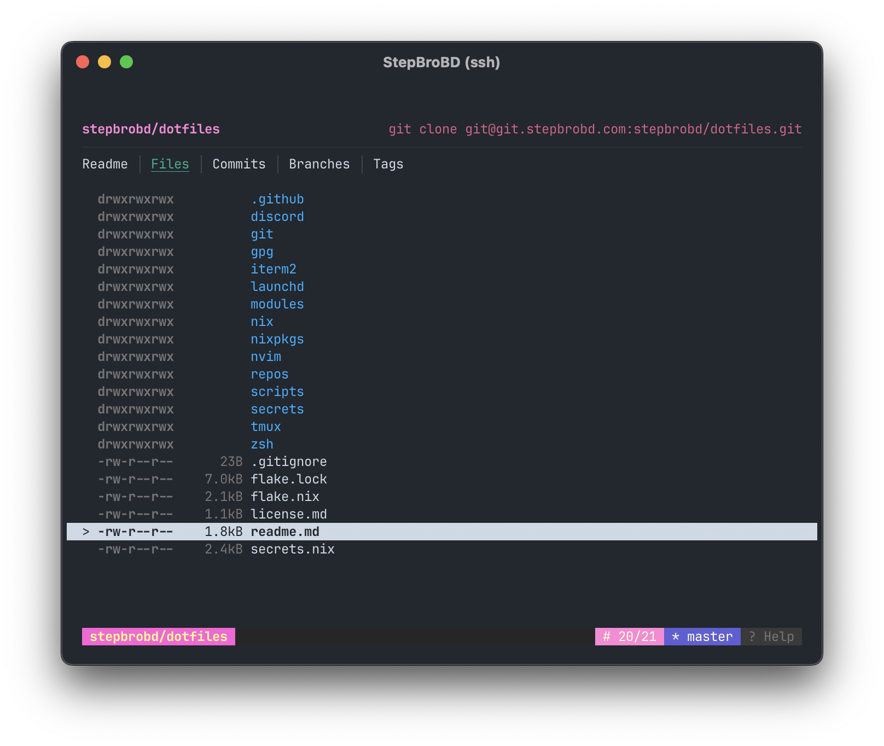Open the highlighted readme.md file
Viewport: 884px width, 746px height.
(x=285, y=531)
